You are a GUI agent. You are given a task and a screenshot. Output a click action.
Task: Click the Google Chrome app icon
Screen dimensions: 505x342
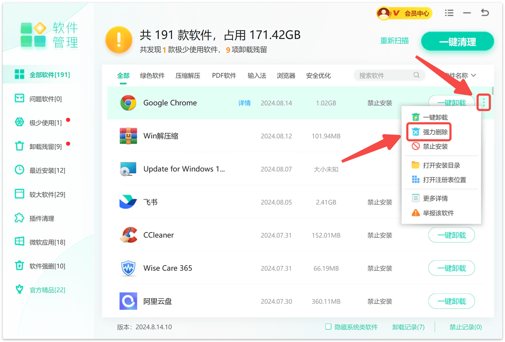[x=128, y=103]
